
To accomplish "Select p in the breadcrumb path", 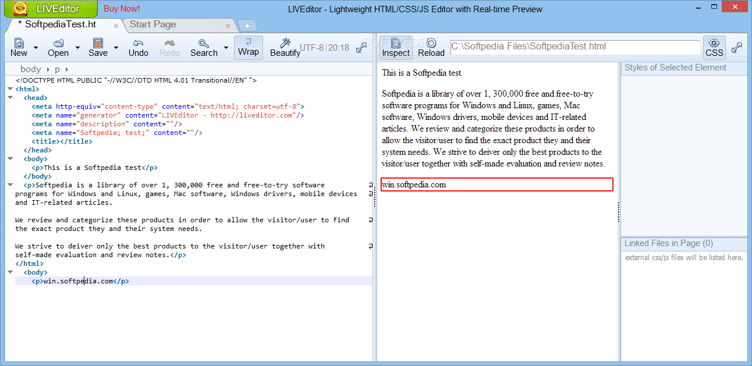I will pos(58,69).
